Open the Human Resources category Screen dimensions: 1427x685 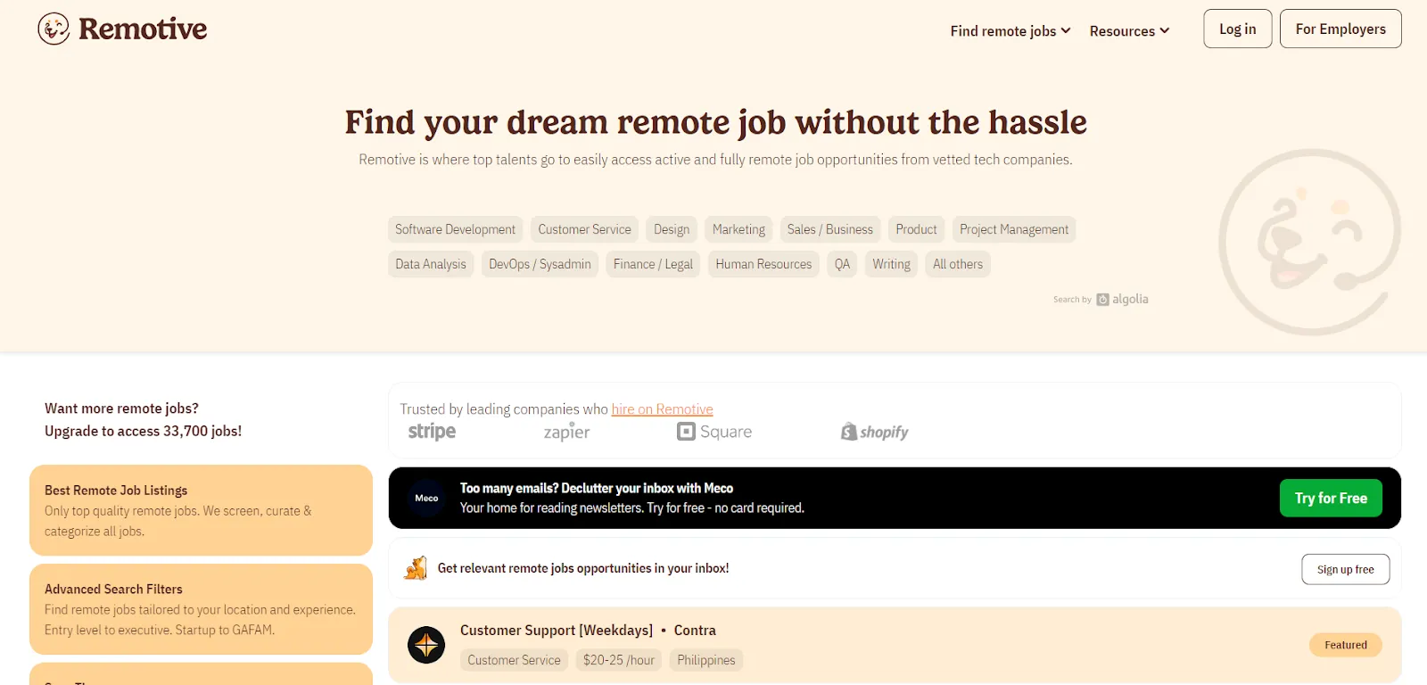coord(763,264)
